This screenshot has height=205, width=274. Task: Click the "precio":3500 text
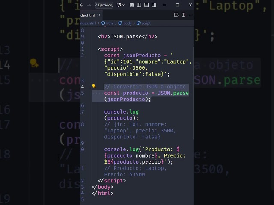point(125,68)
